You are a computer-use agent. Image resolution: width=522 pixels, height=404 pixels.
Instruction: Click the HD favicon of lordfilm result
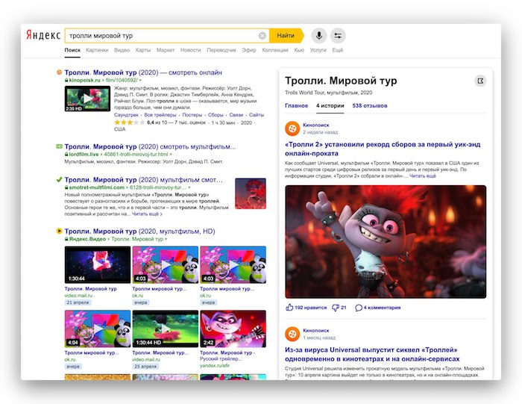59,146
